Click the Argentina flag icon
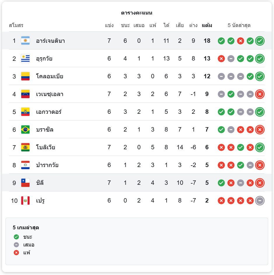This screenshot has width=274, height=275. (25, 41)
